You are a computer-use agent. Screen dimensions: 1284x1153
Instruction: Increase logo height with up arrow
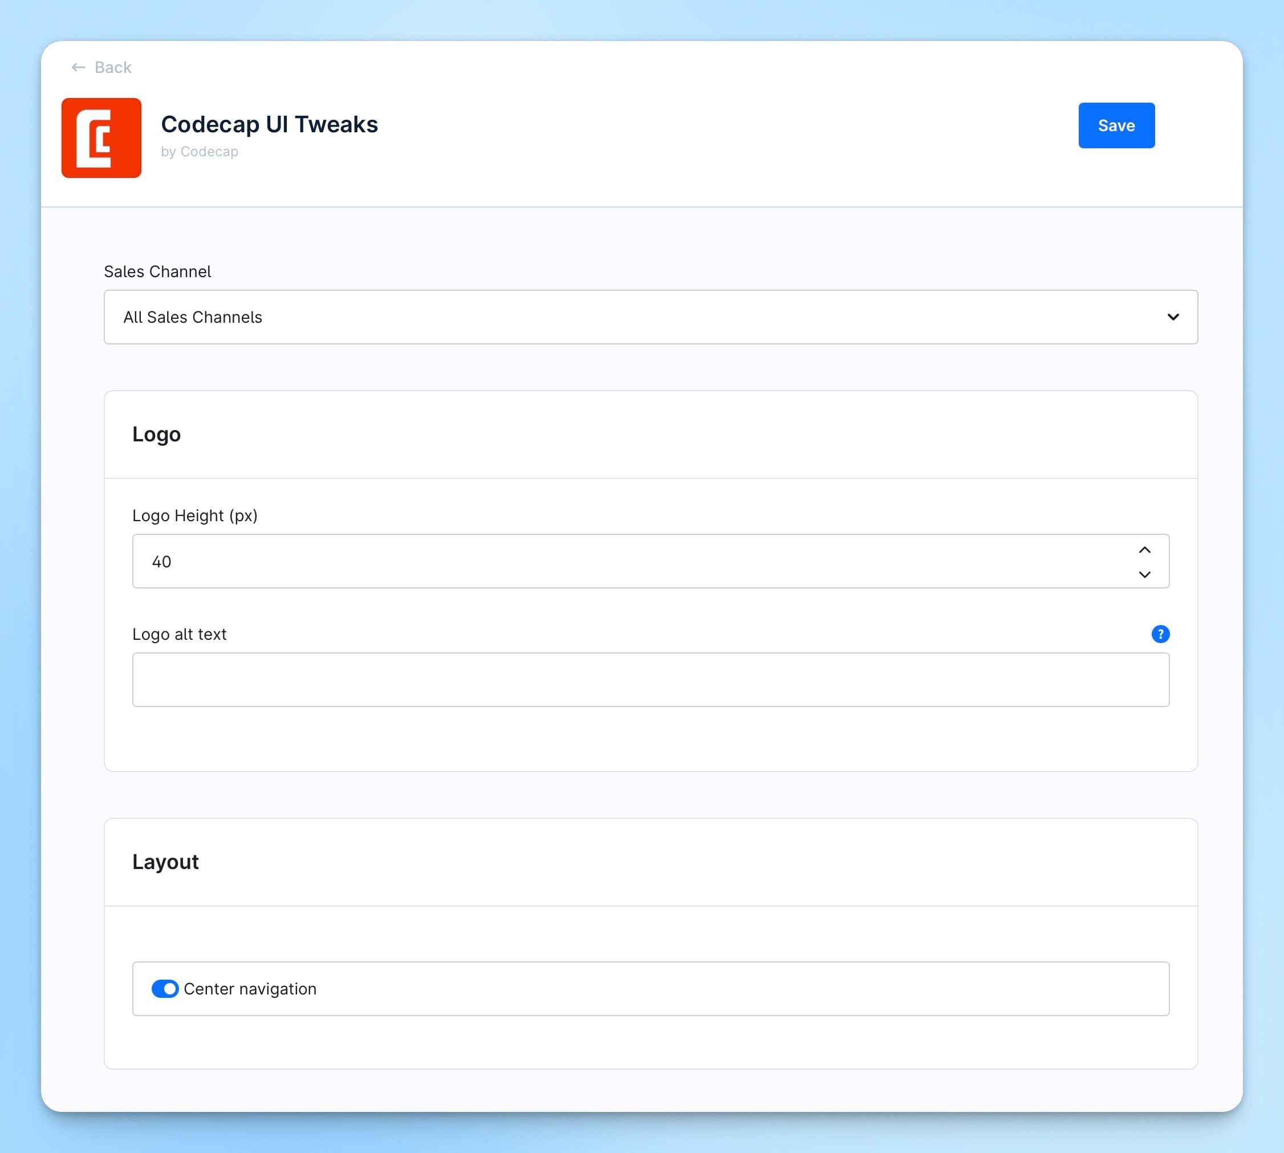click(x=1144, y=550)
